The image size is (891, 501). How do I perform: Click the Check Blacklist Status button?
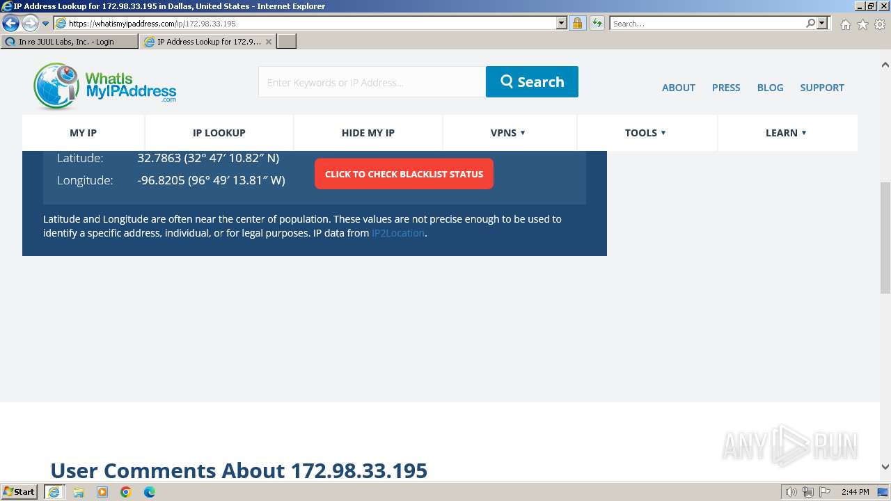pyautogui.click(x=404, y=174)
